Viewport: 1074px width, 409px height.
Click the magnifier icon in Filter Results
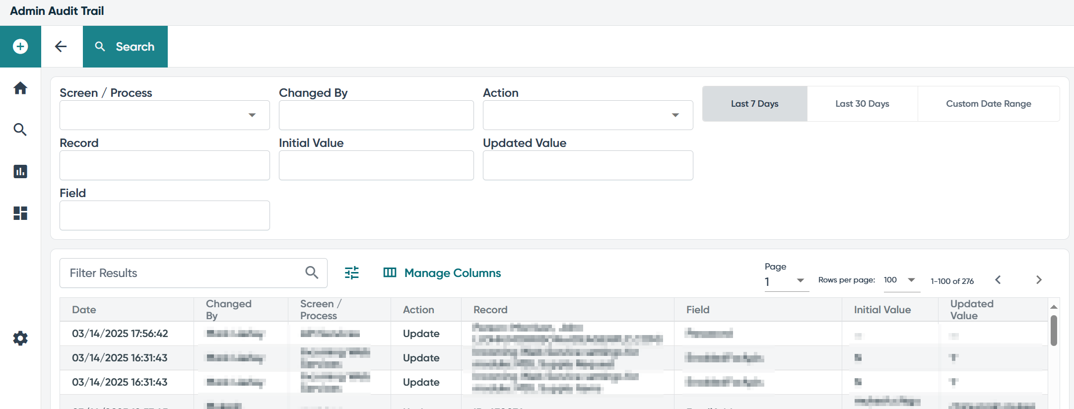pos(312,273)
